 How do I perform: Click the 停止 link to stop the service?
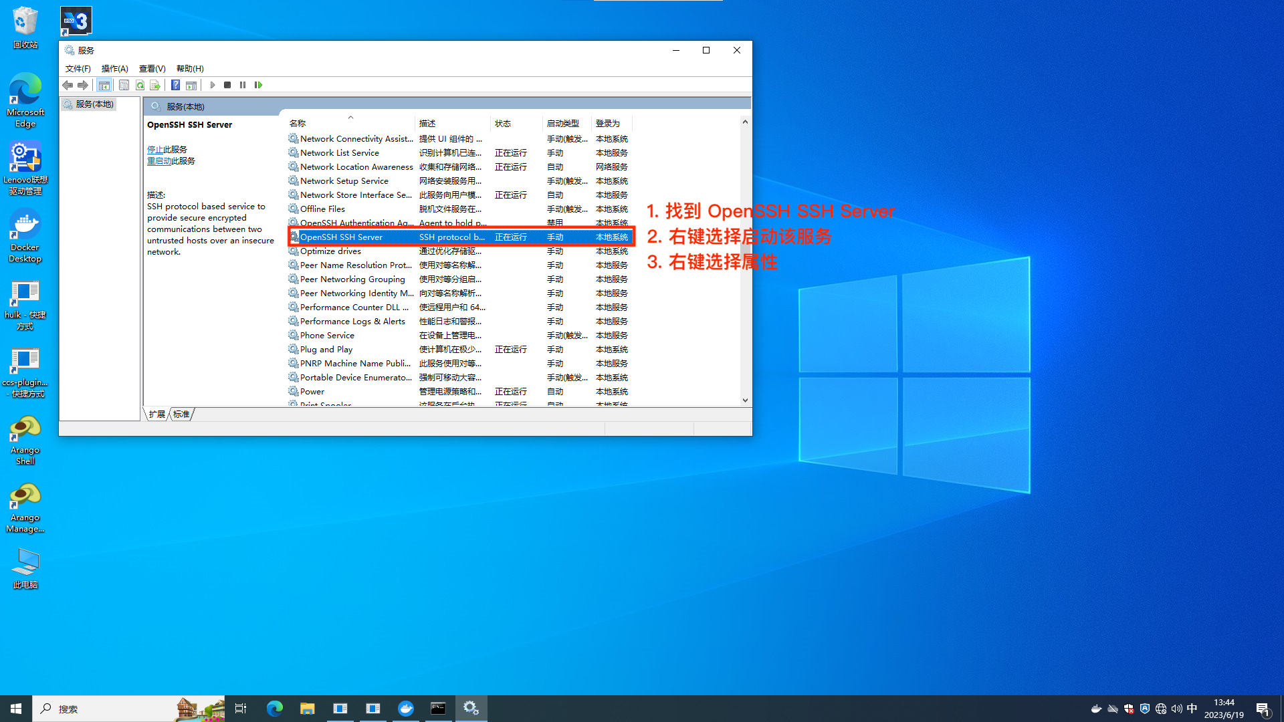tap(155, 150)
